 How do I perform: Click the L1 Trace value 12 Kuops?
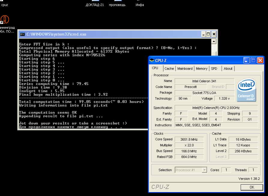click(x=243, y=145)
